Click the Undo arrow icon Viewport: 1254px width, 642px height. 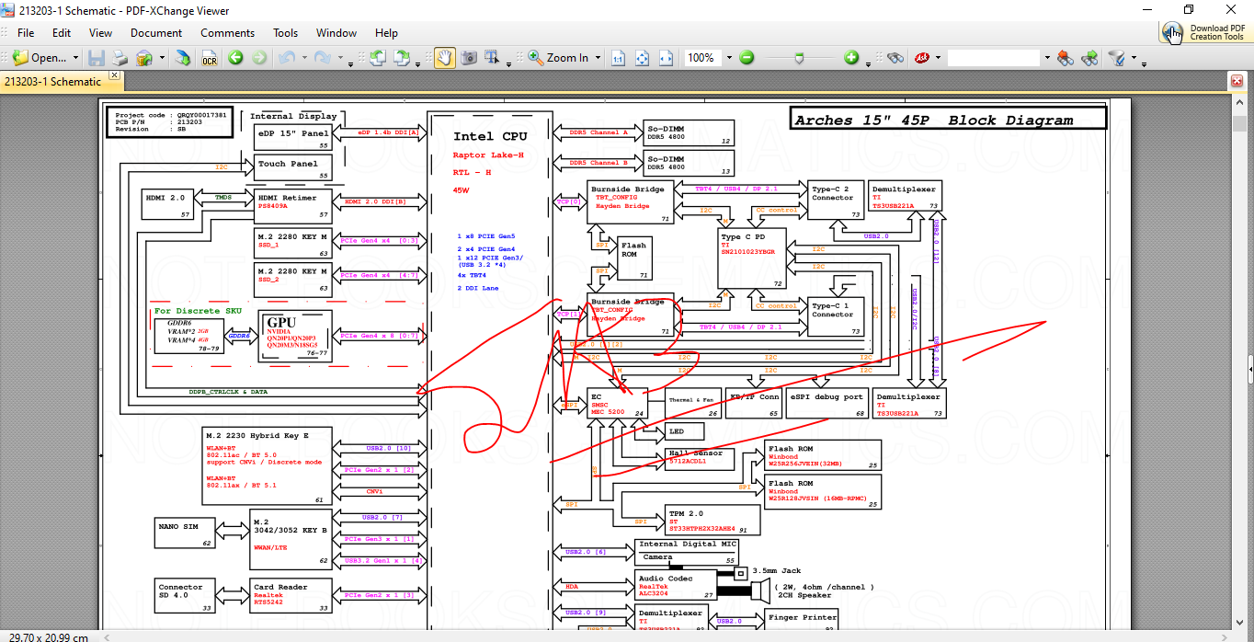click(286, 58)
